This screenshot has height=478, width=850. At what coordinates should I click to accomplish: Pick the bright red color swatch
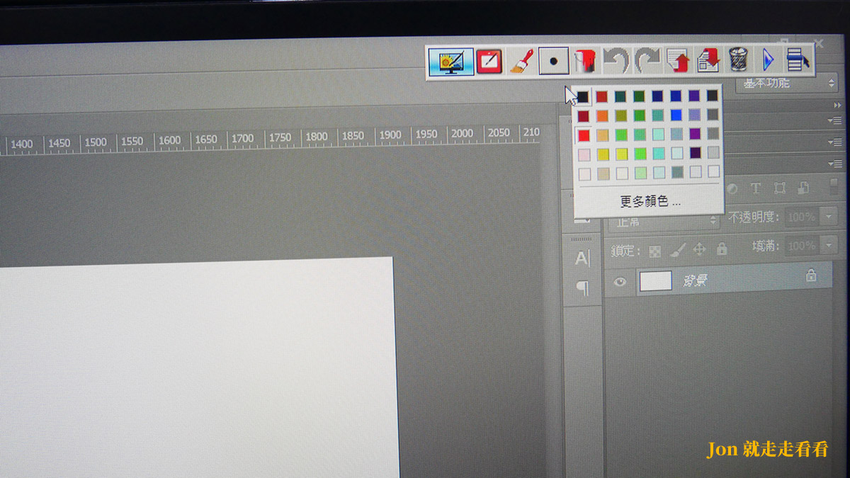pyautogui.click(x=584, y=135)
